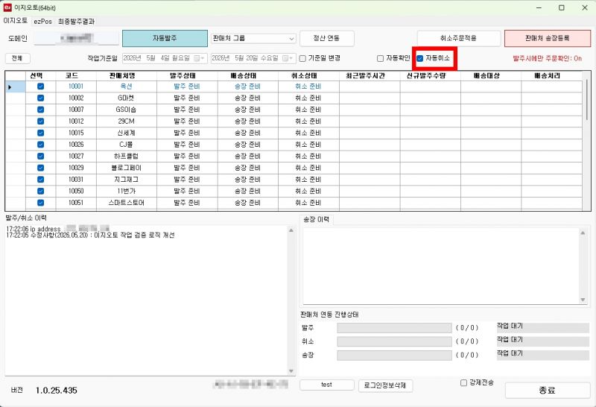Click the 17:22:05 수정사항 log line
The height and width of the screenshot is (407, 596).
point(90,236)
